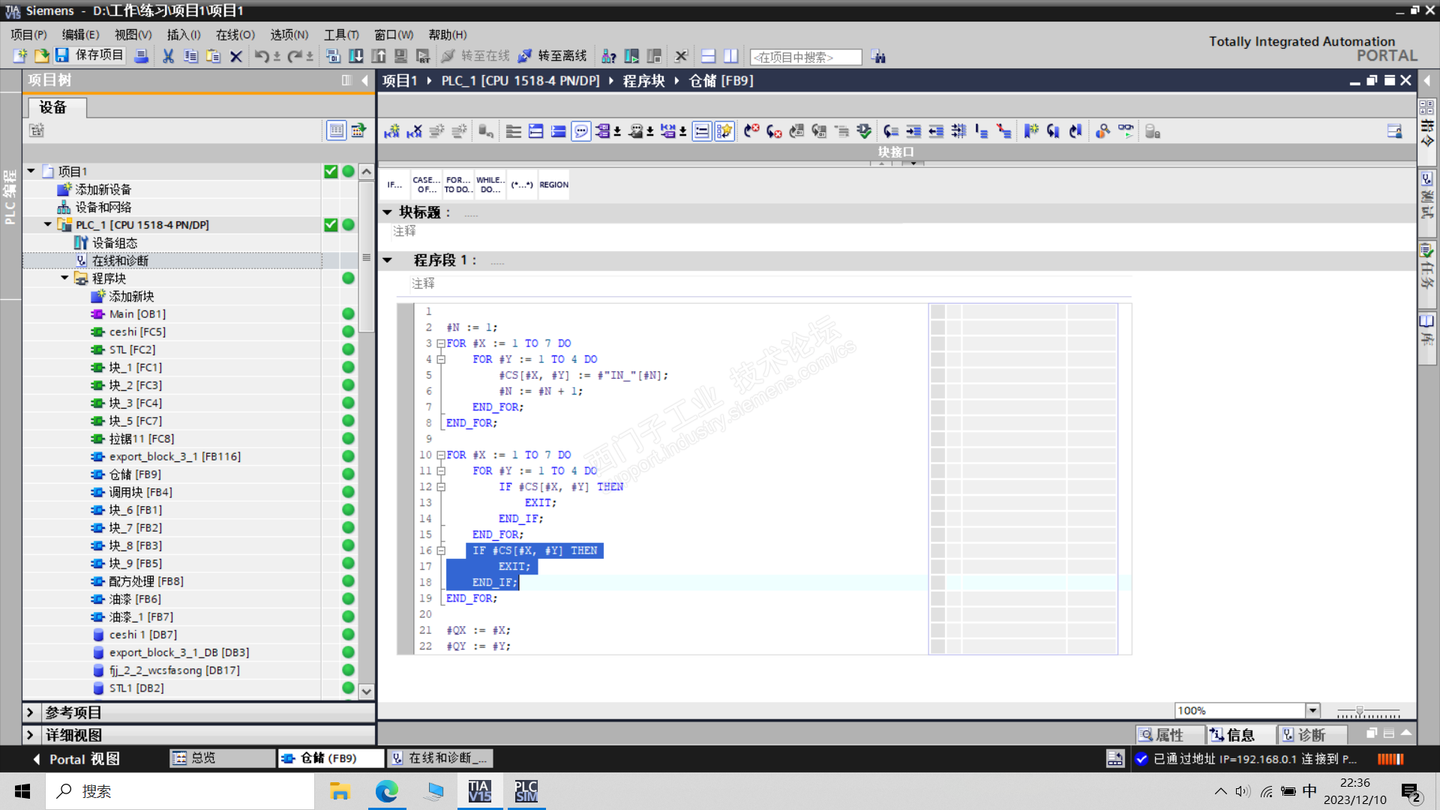Switch to 在线和诊断 editor tab
This screenshot has width=1440, height=810.
pyautogui.click(x=440, y=758)
